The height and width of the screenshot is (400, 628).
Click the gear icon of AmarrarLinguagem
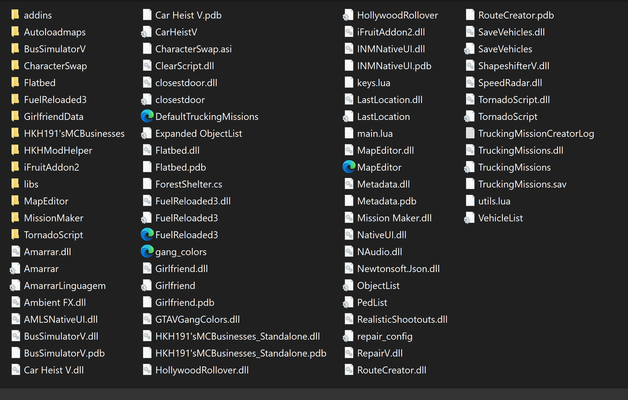point(15,285)
